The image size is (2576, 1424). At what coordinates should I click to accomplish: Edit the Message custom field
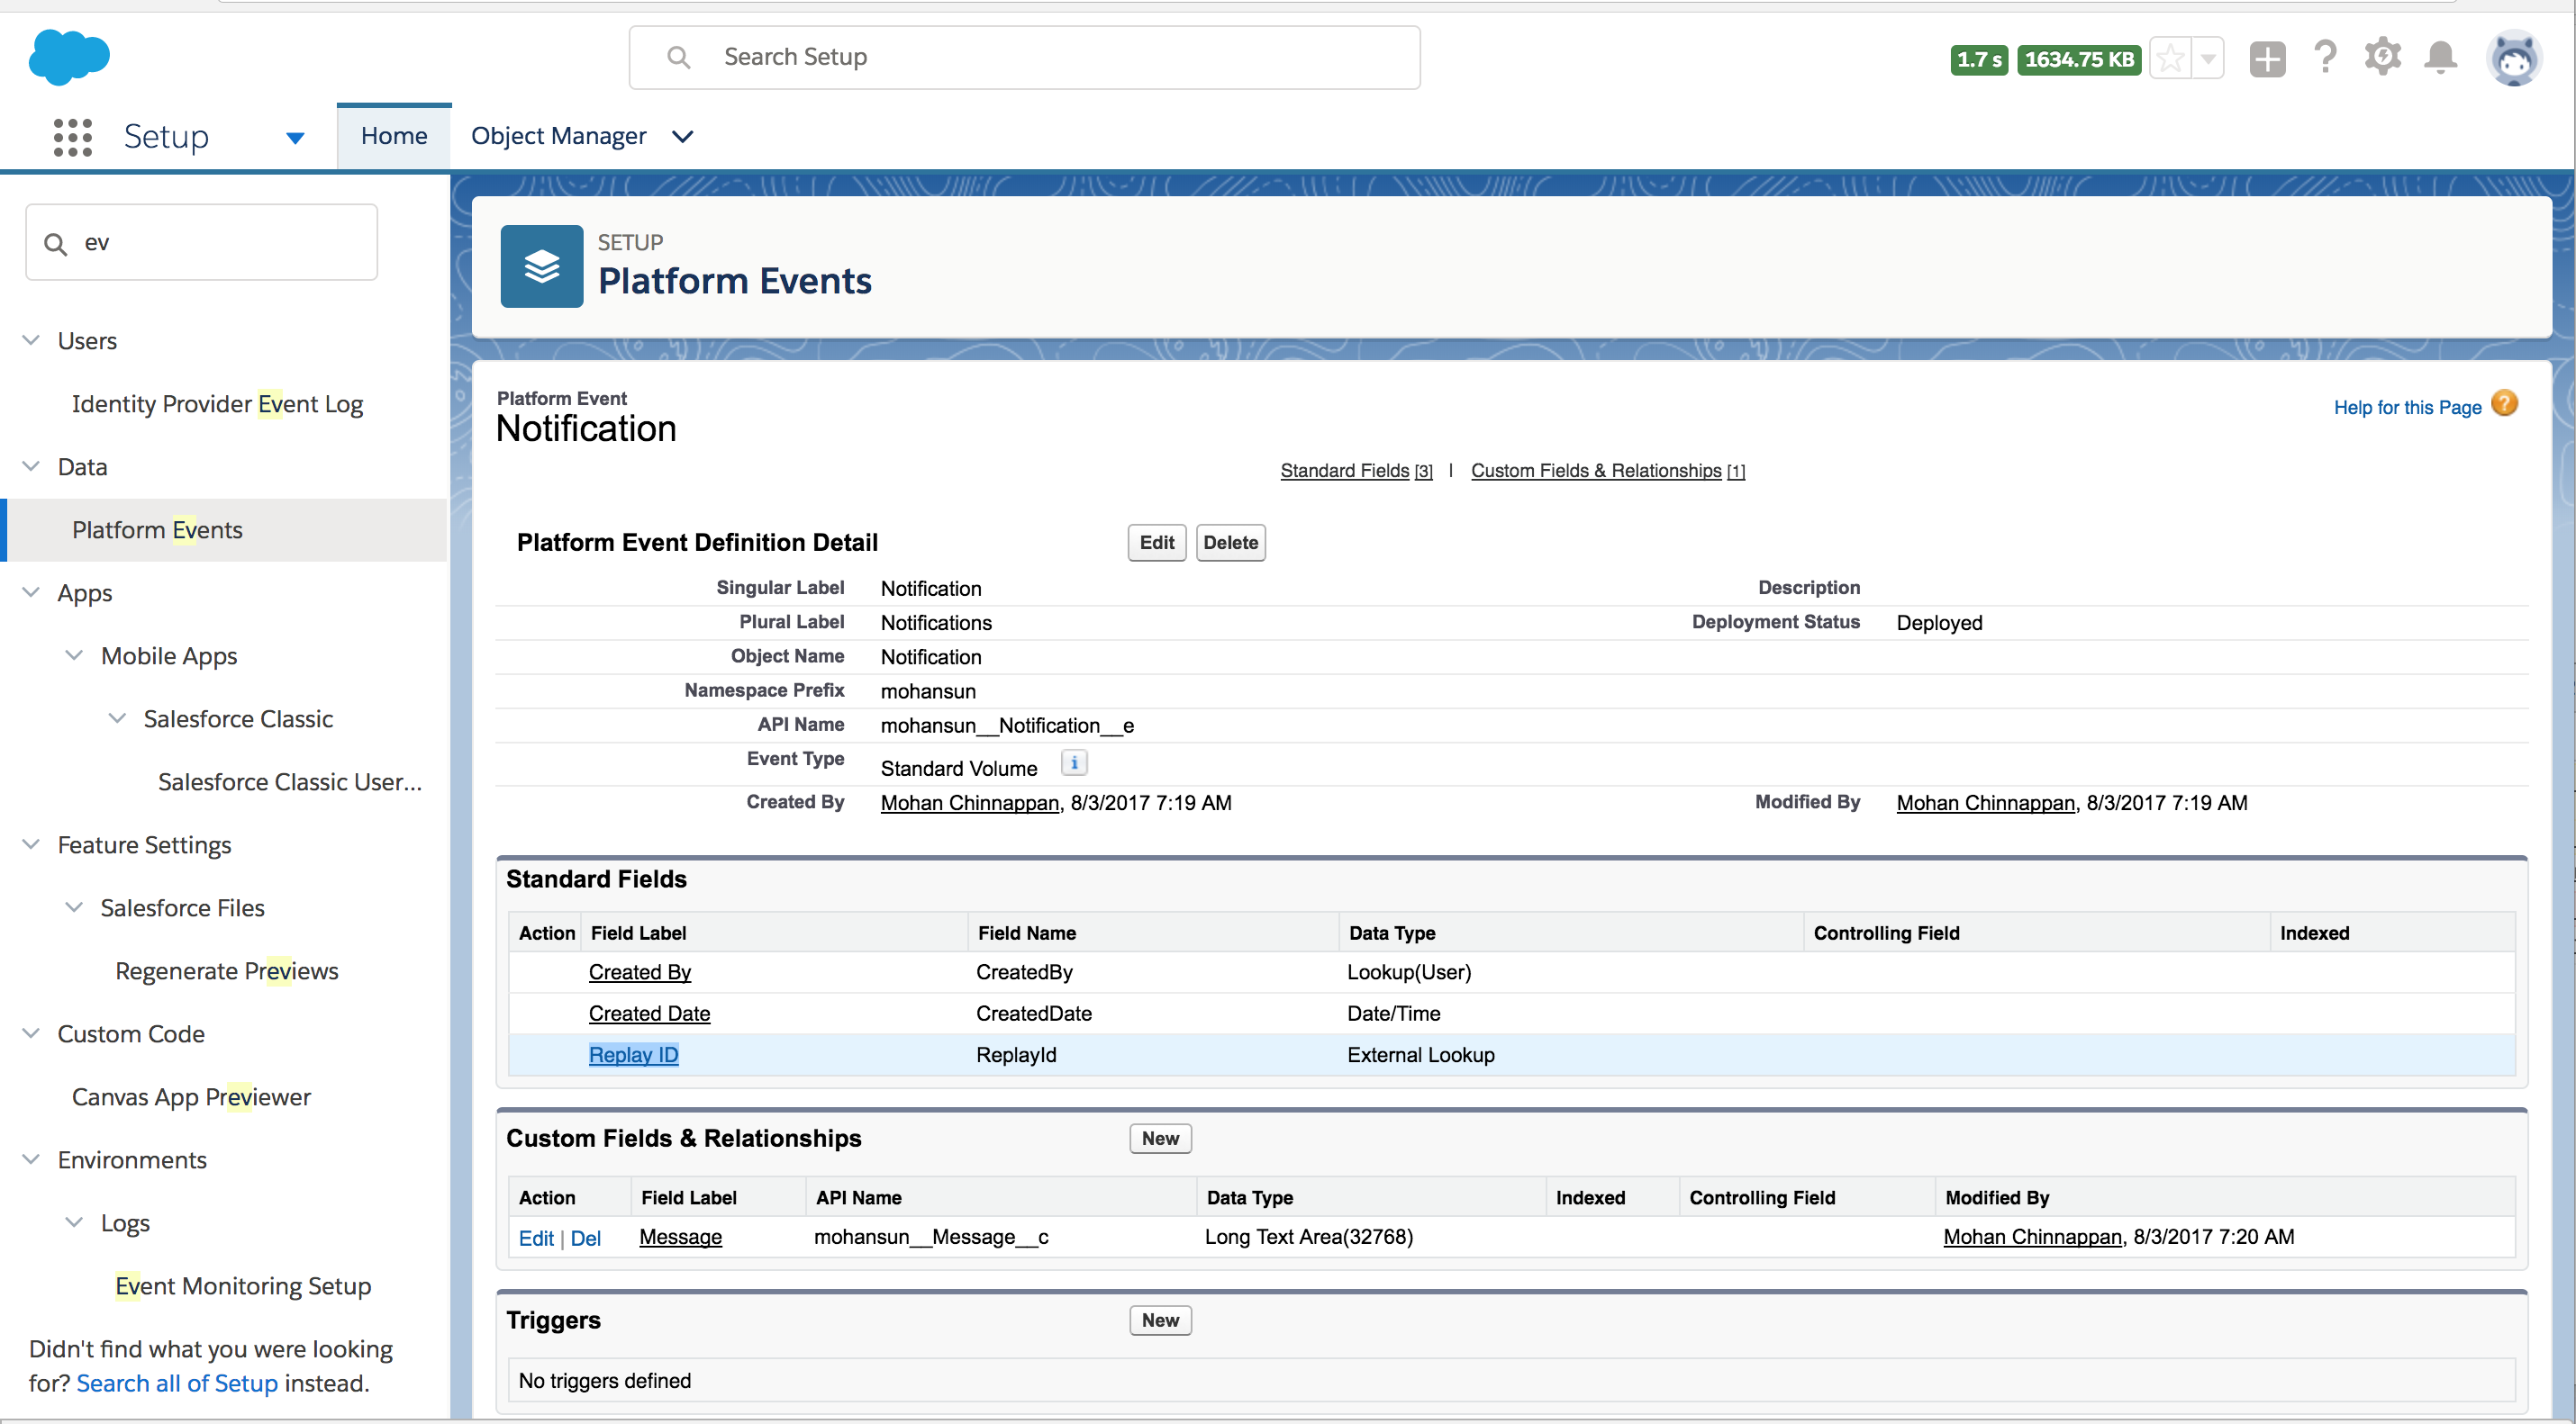point(536,1239)
